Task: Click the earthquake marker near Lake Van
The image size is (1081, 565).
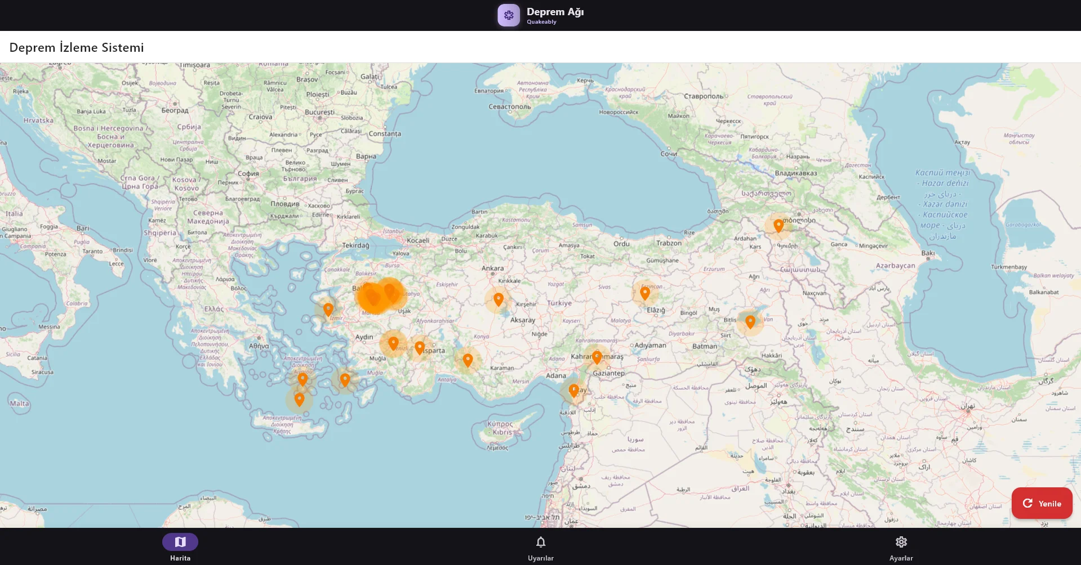Action: coord(750,321)
